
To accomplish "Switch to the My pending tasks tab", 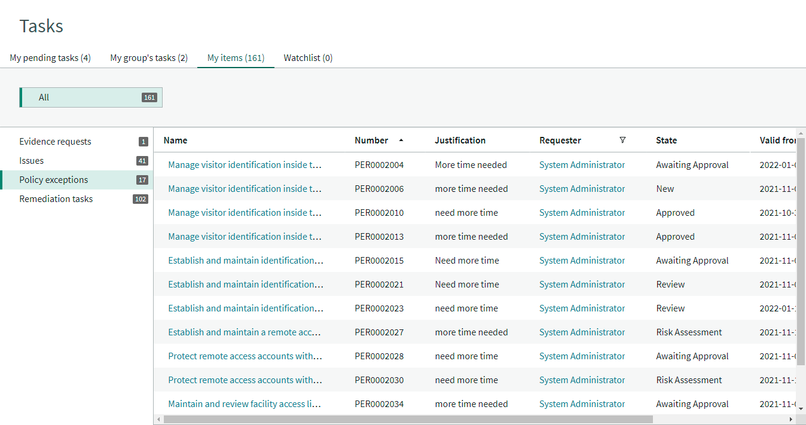I will coord(50,57).
